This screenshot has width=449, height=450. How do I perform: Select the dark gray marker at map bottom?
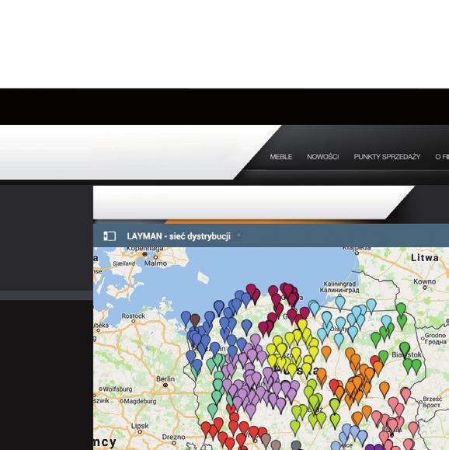click(296, 445)
